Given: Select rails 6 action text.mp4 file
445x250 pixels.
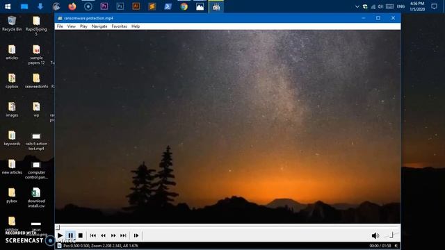Looking at the screenshot, I should point(36,141).
